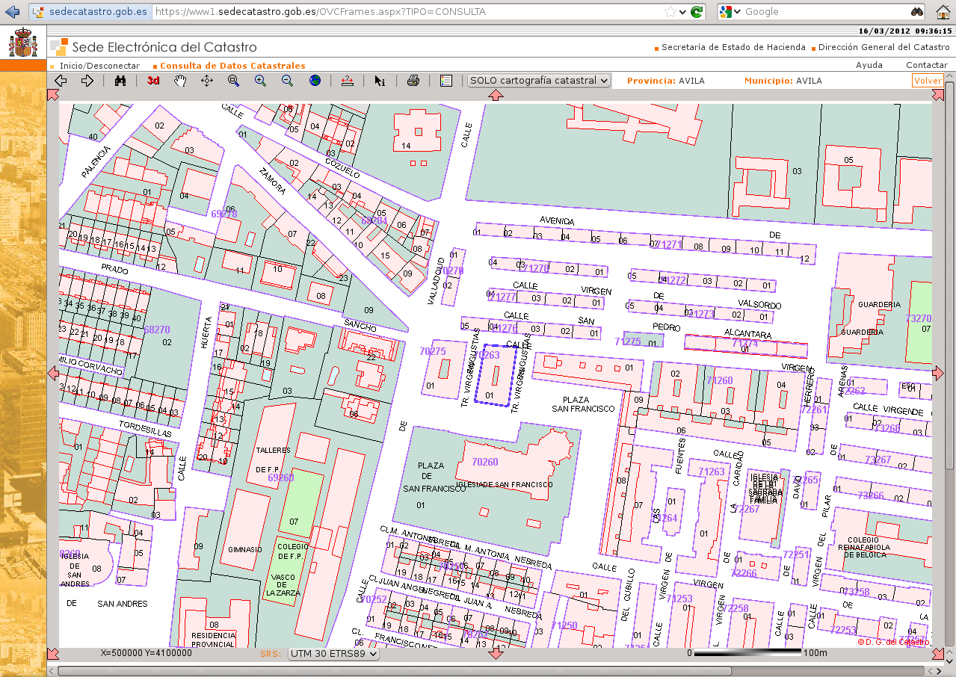Select the parcel information pointer tool
The width and height of the screenshot is (956, 677).
pos(380,81)
